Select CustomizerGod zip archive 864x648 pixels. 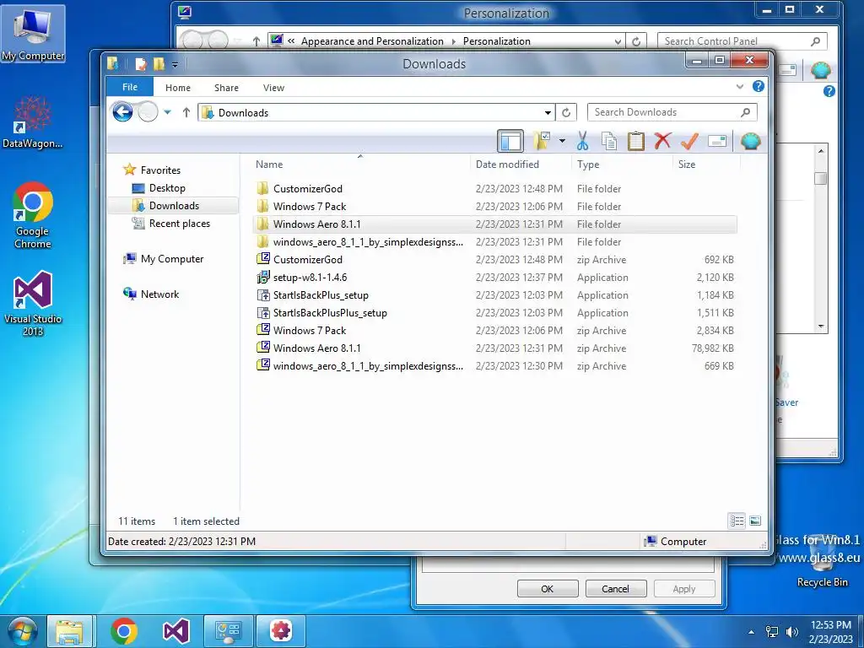pyautogui.click(x=494, y=260)
